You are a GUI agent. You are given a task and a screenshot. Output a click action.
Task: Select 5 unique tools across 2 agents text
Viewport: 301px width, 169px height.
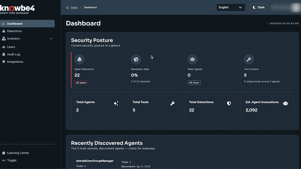261,81
